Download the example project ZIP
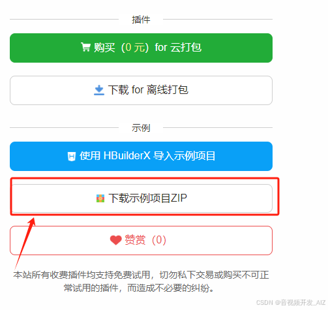This screenshot has width=328, height=310. click(x=142, y=198)
